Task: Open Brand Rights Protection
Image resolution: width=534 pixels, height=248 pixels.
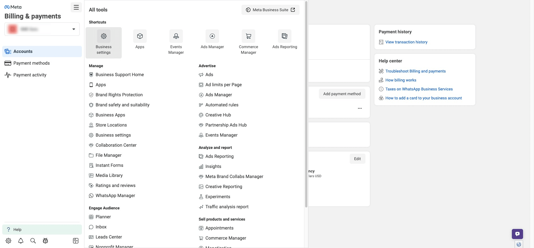Action: pos(116,95)
